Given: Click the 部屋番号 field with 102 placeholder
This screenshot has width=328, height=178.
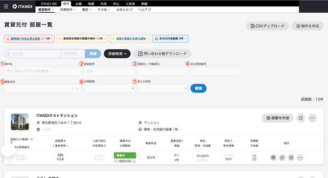Looking at the screenshot, I should [109, 71].
